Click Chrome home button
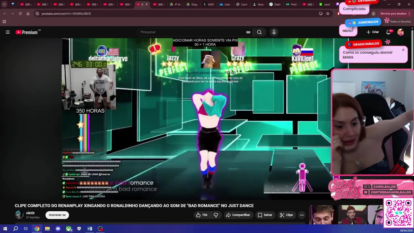 (28, 14)
